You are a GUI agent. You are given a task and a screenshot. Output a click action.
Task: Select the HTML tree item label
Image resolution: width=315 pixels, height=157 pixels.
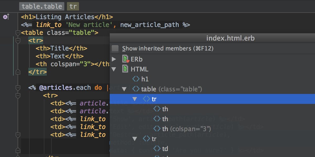coord(139,69)
